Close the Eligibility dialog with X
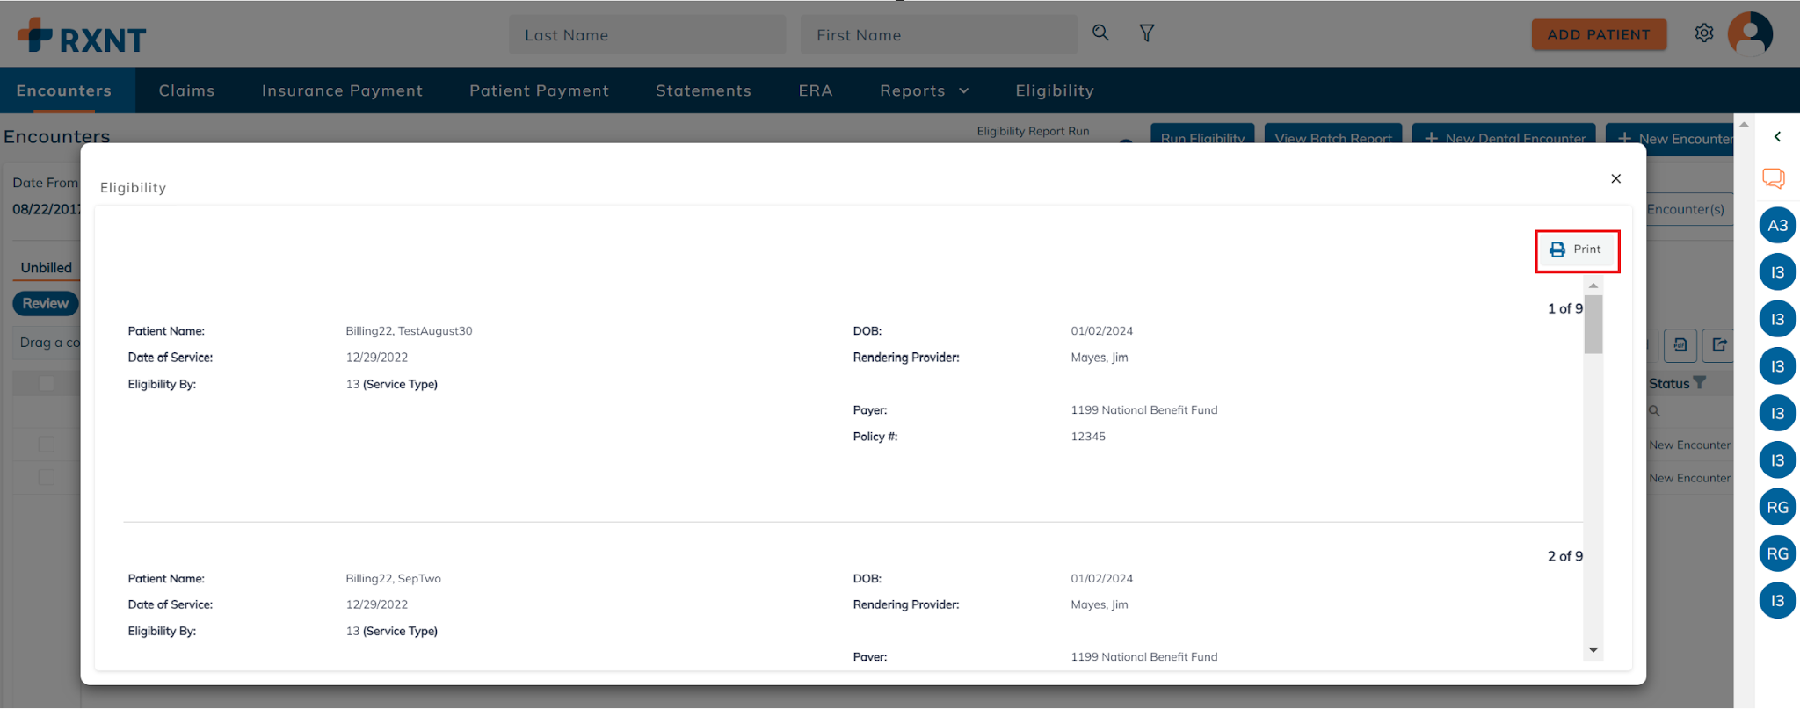This screenshot has width=1800, height=709. coord(1615,179)
